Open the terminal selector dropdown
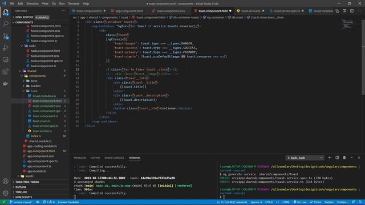 pyautogui.click(x=305, y=158)
